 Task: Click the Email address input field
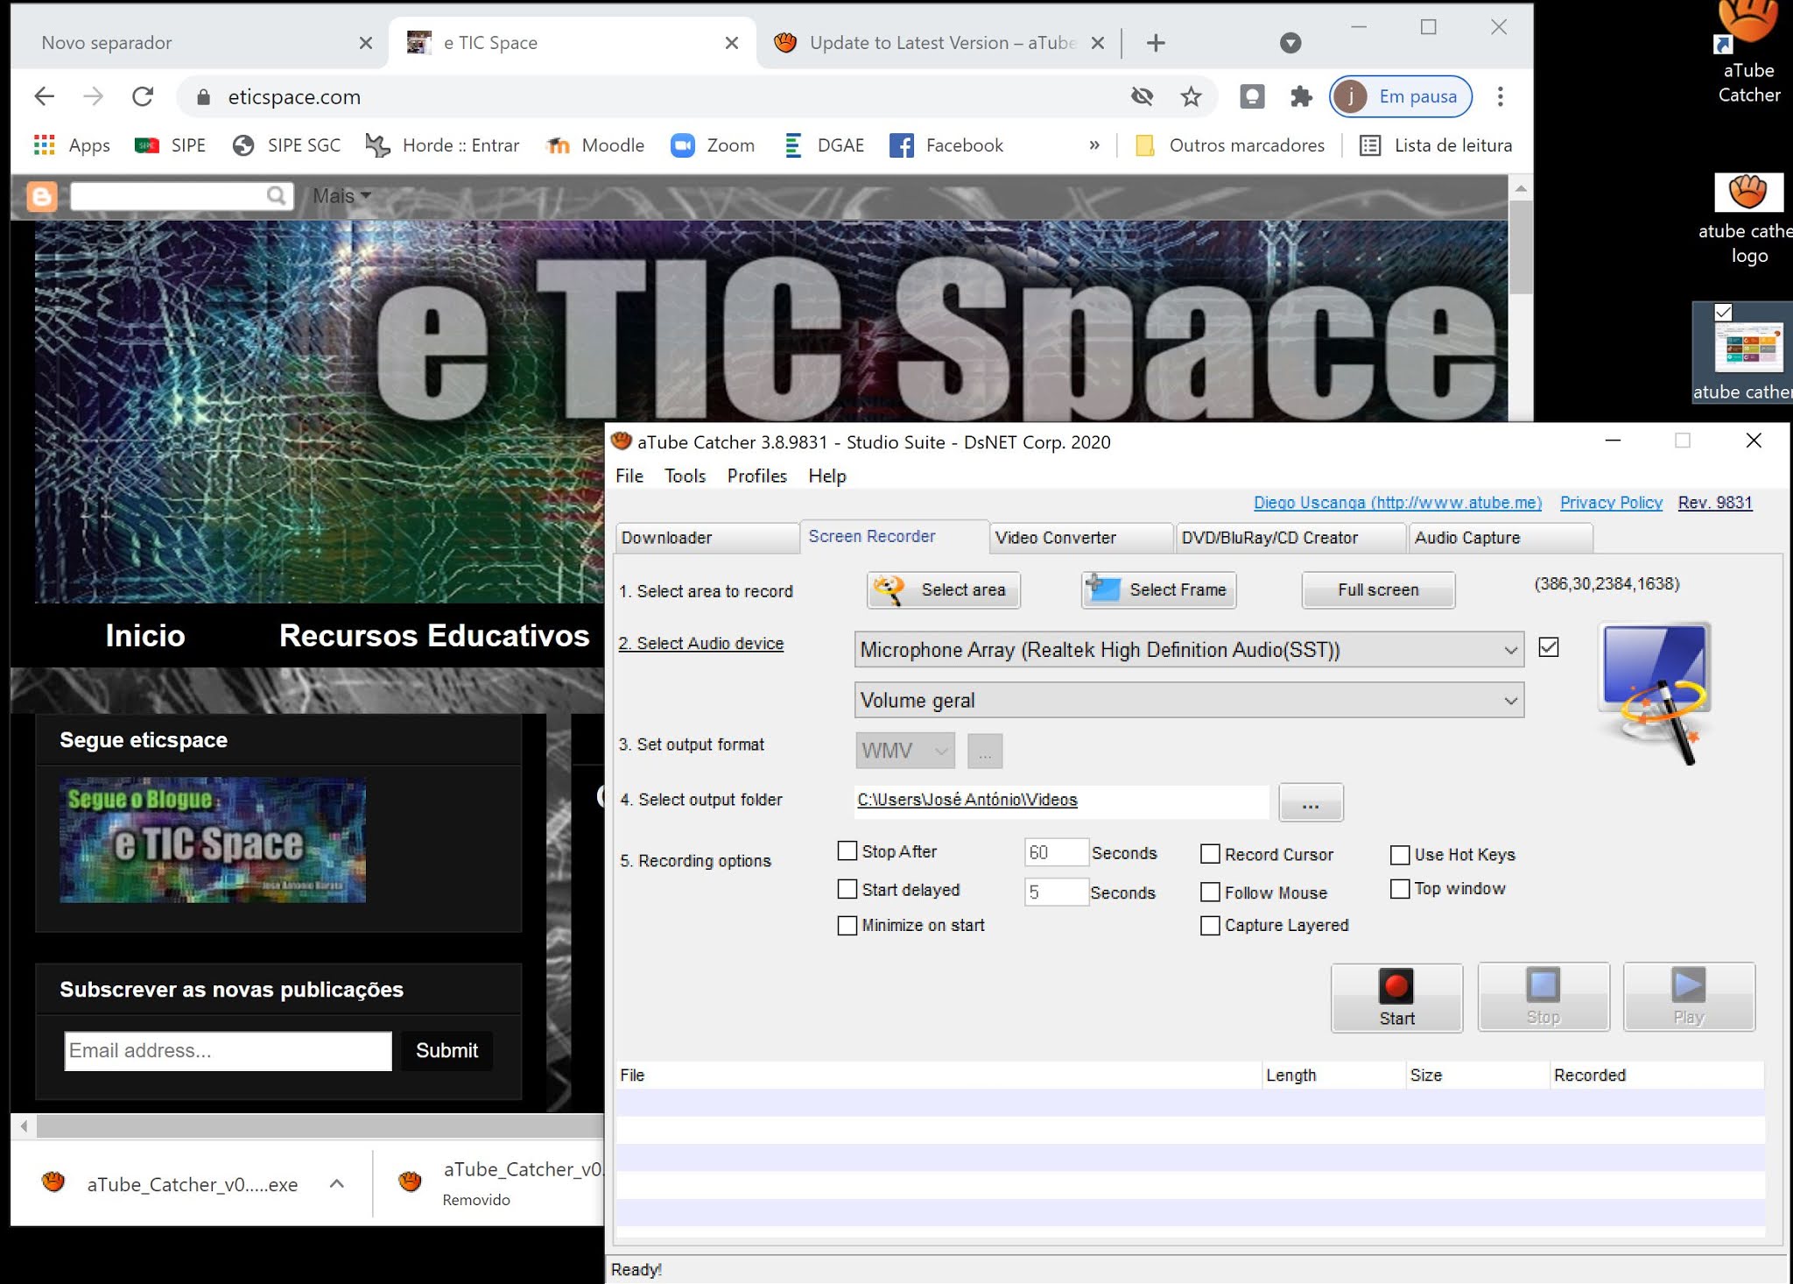click(228, 1051)
